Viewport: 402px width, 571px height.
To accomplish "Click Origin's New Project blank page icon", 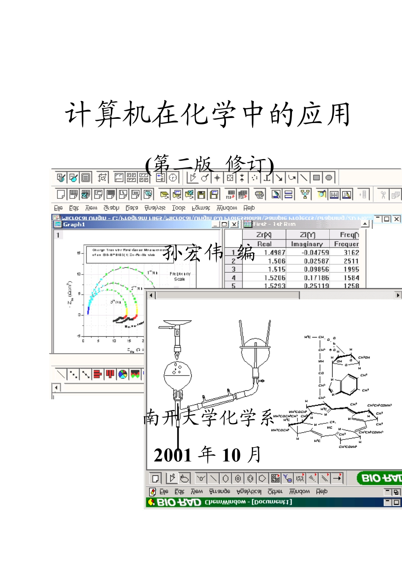I will tap(61, 194).
